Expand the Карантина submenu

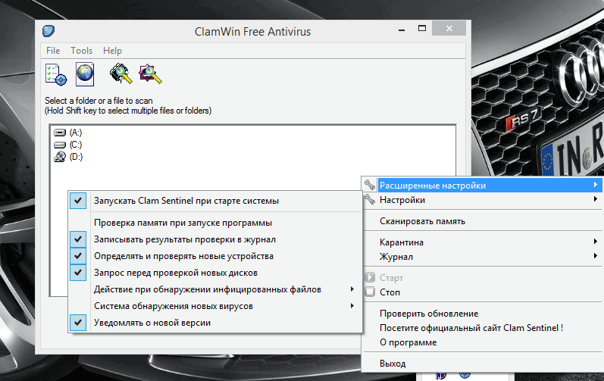pyautogui.click(x=483, y=242)
